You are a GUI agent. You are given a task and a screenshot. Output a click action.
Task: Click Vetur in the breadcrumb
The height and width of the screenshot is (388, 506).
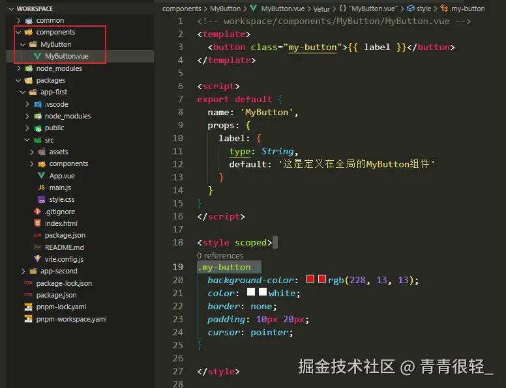(321, 9)
